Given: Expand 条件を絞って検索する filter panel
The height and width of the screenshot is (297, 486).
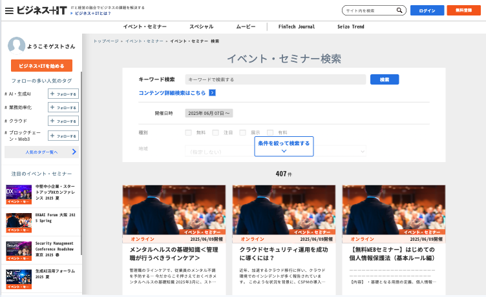Looking at the screenshot, I should [x=284, y=147].
